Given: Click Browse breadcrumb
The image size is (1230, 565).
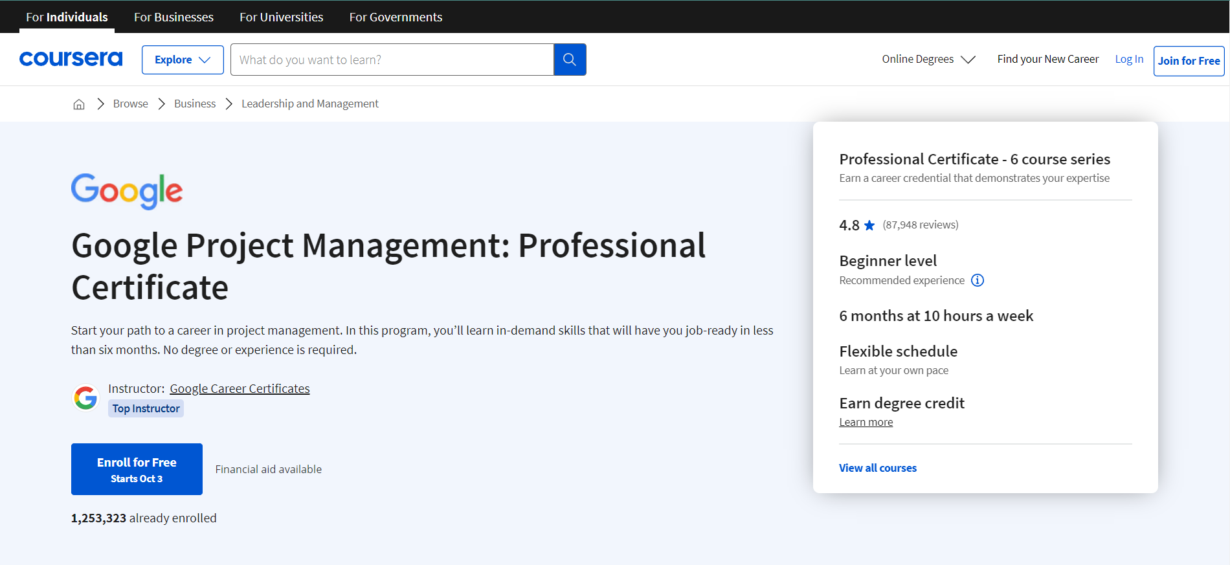Looking at the screenshot, I should click(x=130, y=104).
